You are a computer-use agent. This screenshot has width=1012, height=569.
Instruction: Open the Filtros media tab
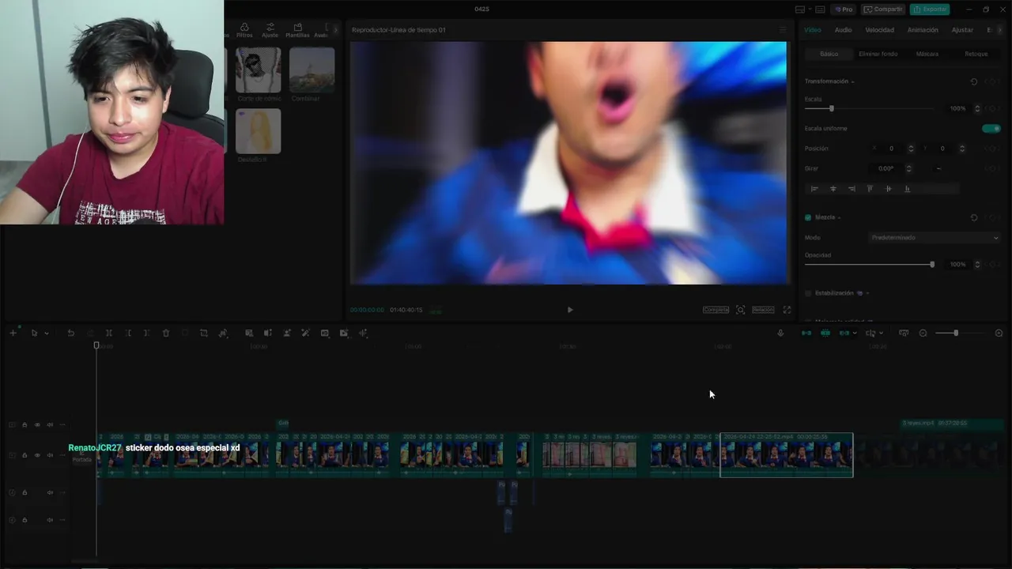click(x=244, y=31)
